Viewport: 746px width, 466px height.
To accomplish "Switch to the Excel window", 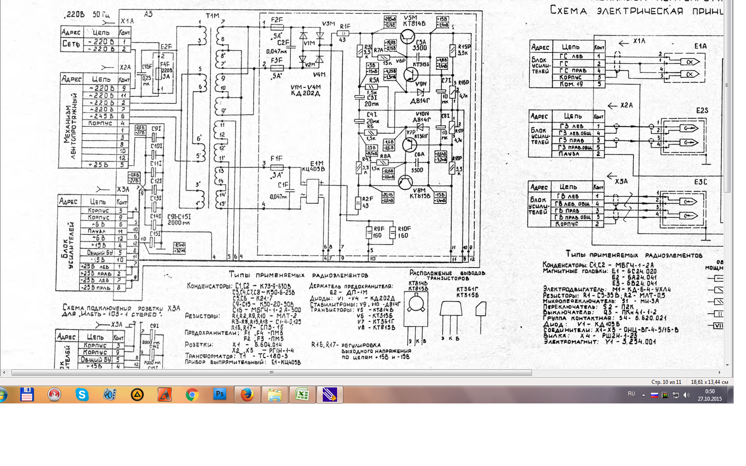I will pos(302,395).
